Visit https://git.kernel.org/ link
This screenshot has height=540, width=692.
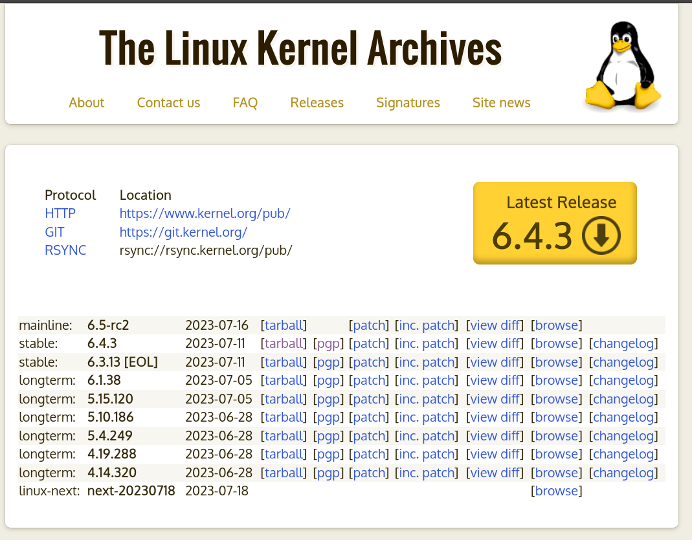tap(183, 232)
